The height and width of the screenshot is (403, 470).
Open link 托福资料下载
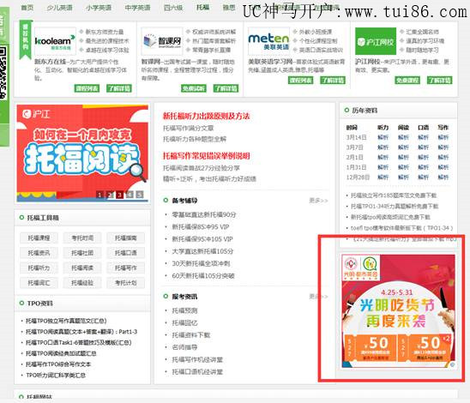pos(191,335)
